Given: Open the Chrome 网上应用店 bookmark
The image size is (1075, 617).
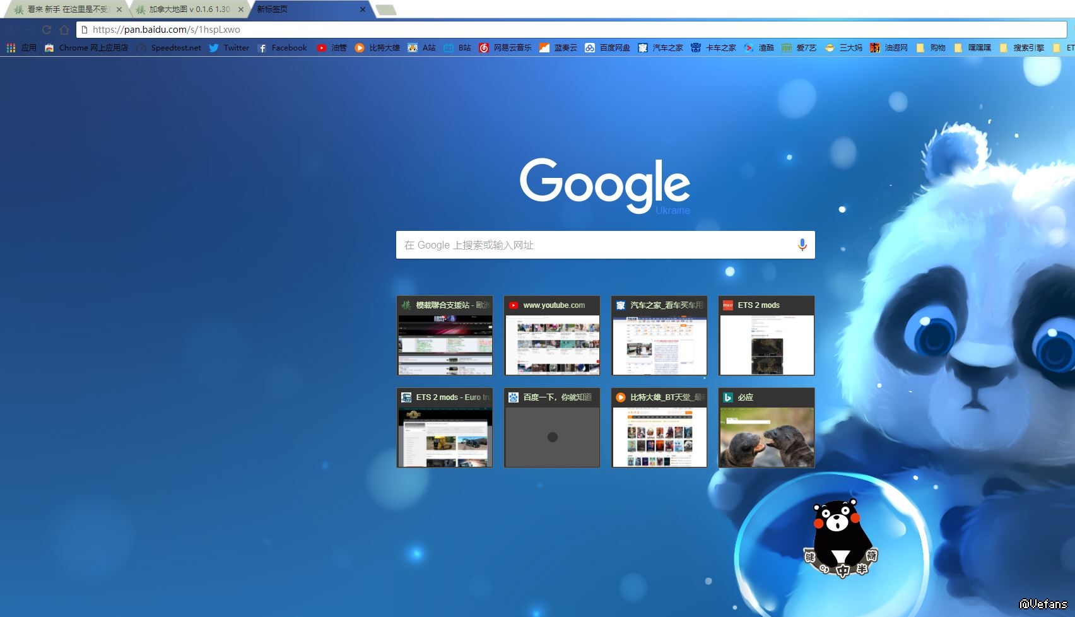Looking at the screenshot, I should coord(86,48).
